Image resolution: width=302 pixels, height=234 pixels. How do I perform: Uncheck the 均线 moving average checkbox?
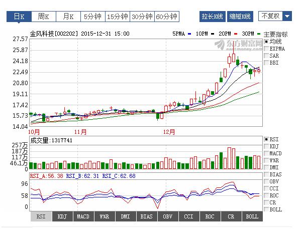pos(266,42)
